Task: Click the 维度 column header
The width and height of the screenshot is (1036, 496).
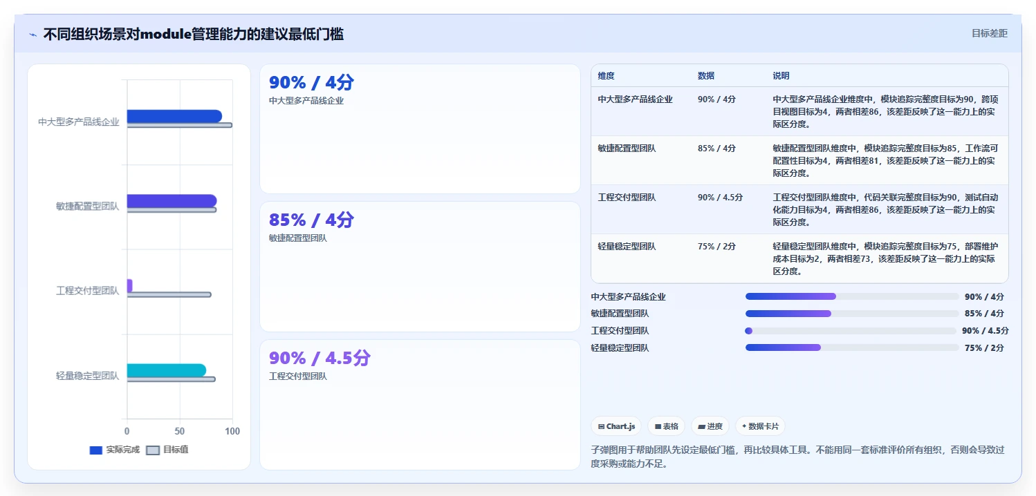Action: pos(607,76)
